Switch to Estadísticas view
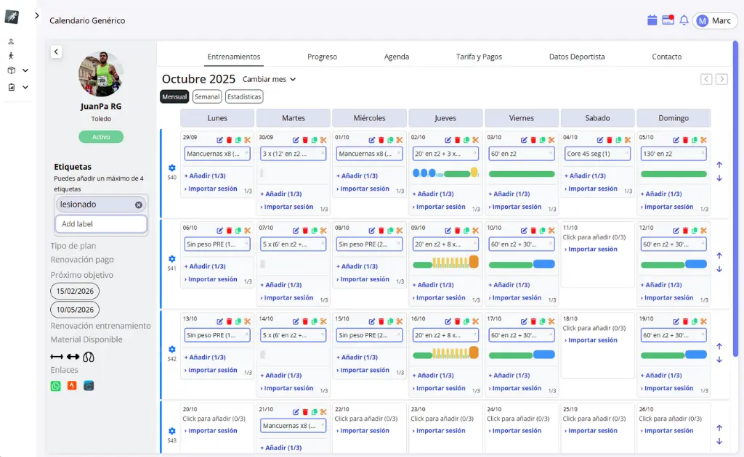The height and width of the screenshot is (457, 744). 244,96
